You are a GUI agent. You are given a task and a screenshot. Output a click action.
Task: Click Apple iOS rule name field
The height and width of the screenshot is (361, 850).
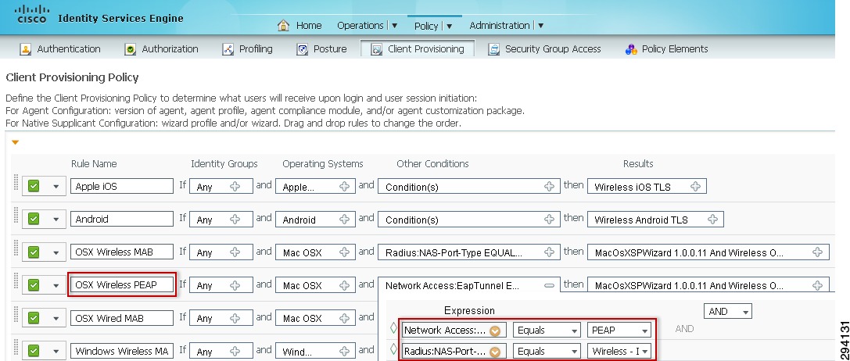(122, 186)
